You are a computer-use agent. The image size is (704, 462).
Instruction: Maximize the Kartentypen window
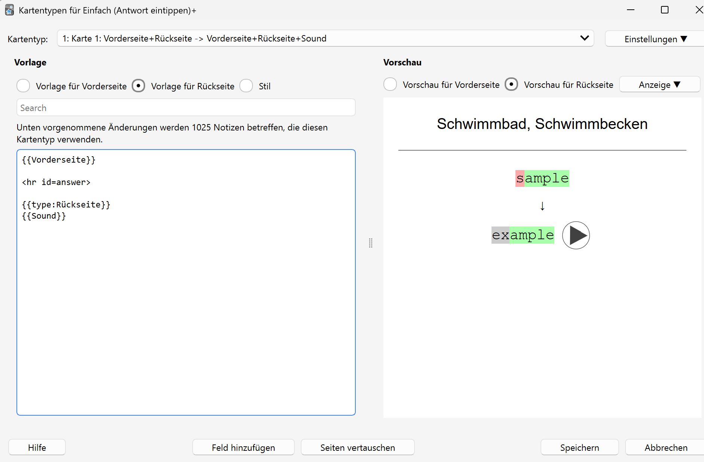click(665, 10)
